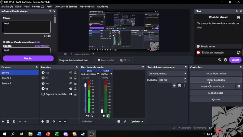
Task: Remove source with Fuentes trash icon
Action: (48, 122)
